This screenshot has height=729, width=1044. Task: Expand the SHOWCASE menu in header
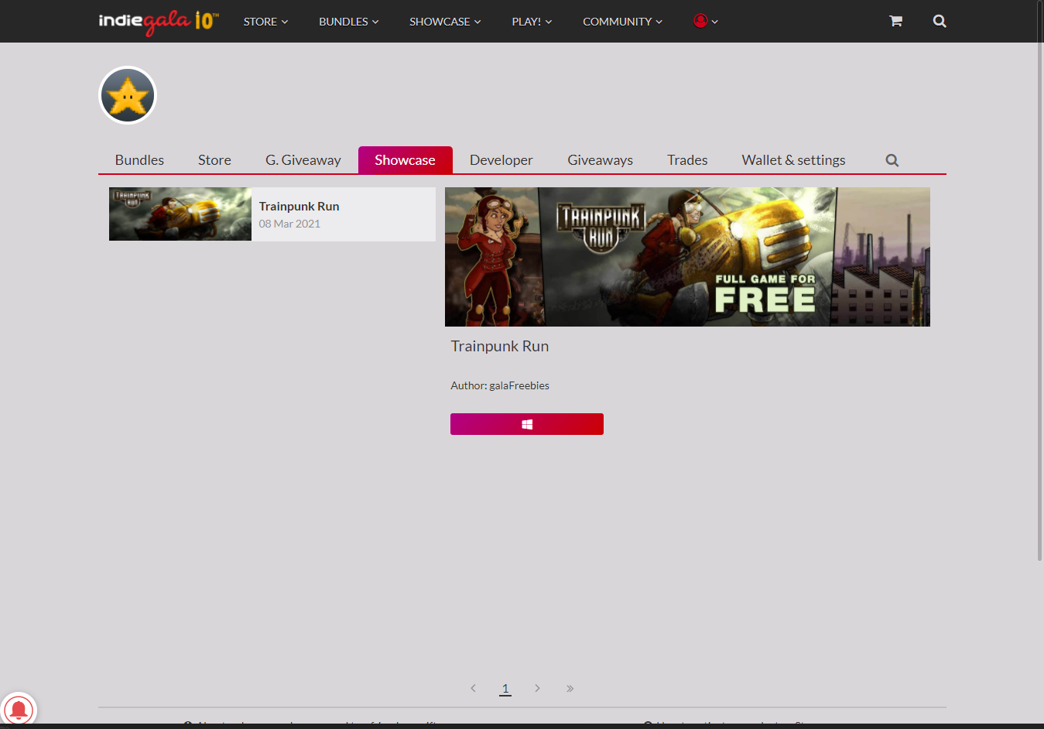pyautogui.click(x=445, y=22)
